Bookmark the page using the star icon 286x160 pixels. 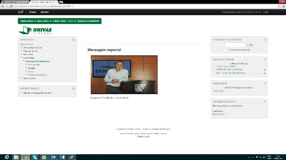279,6
